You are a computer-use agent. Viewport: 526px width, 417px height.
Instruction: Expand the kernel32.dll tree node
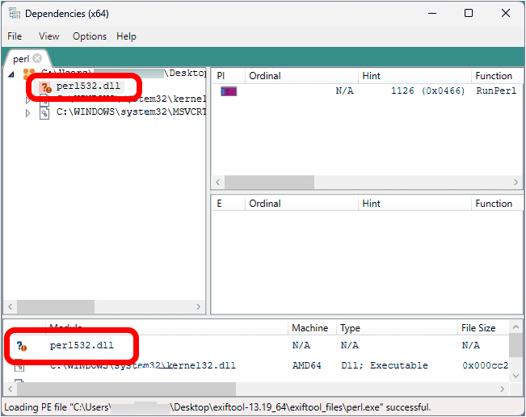(27, 100)
